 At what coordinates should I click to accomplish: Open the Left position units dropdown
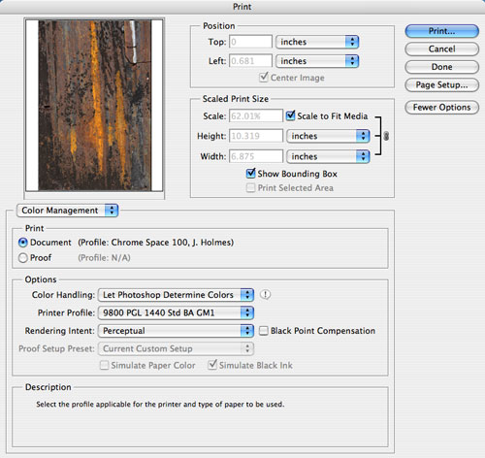[x=317, y=61]
